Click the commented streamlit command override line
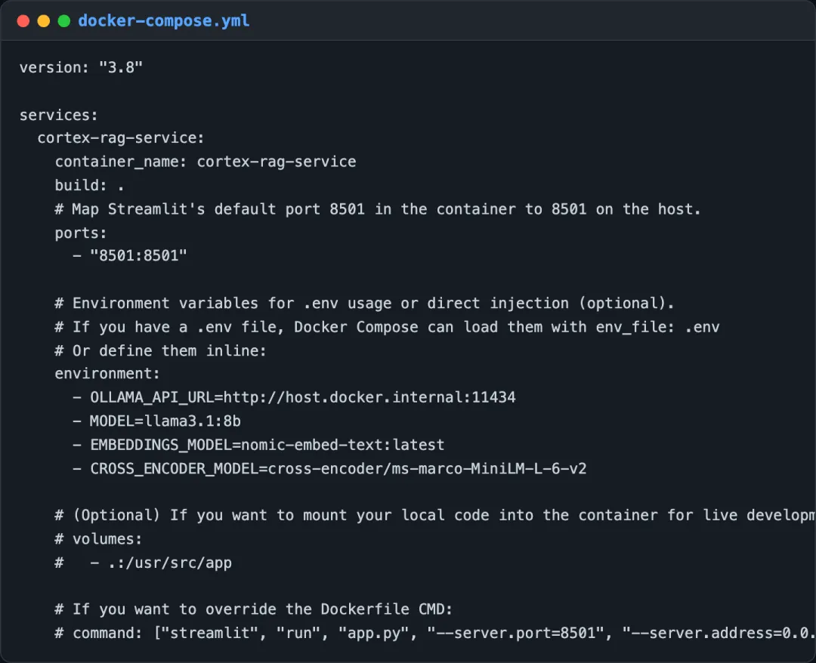816x663 pixels. point(435,633)
